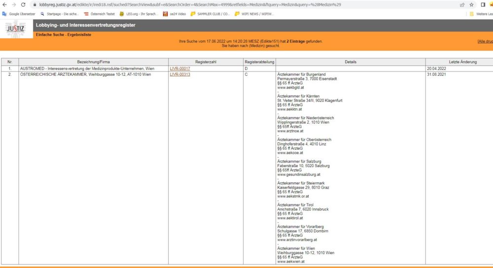Click the Ärztekammer für Salzburg line
Screen dimensions: 493x268
pos(299,161)
